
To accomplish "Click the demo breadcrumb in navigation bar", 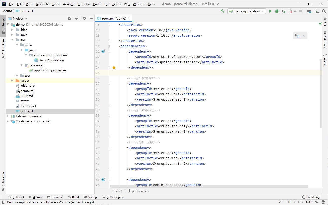I will pyautogui.click(x=8, y=11).
